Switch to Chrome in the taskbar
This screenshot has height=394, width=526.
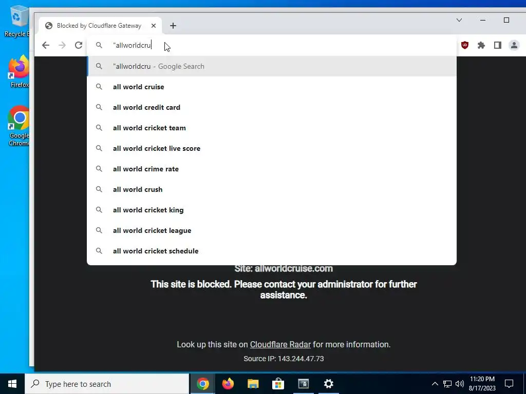click(x=202, y=384)
